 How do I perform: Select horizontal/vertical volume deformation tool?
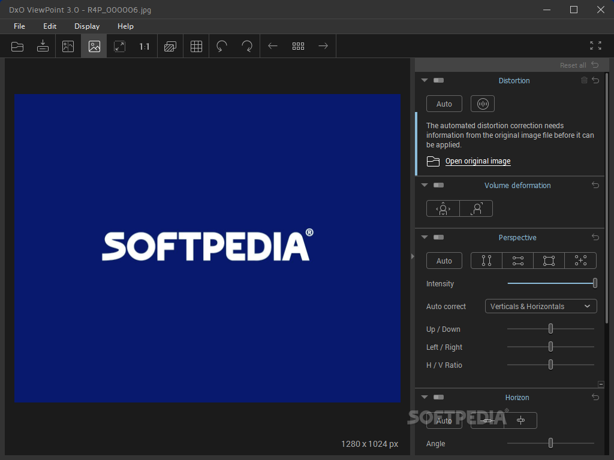(x=443, y=208)
